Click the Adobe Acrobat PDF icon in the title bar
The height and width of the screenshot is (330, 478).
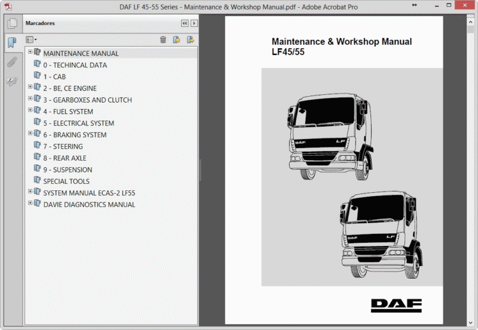8,7
